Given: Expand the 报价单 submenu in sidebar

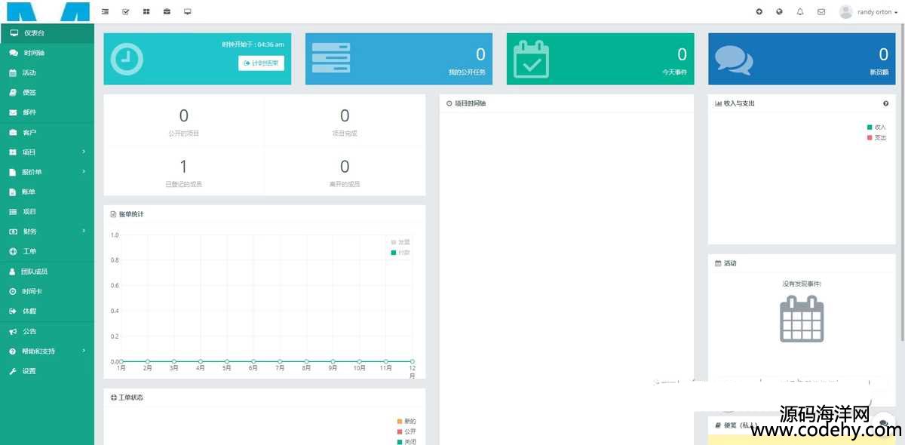Looking at the screenshot, I should [47, 172].
